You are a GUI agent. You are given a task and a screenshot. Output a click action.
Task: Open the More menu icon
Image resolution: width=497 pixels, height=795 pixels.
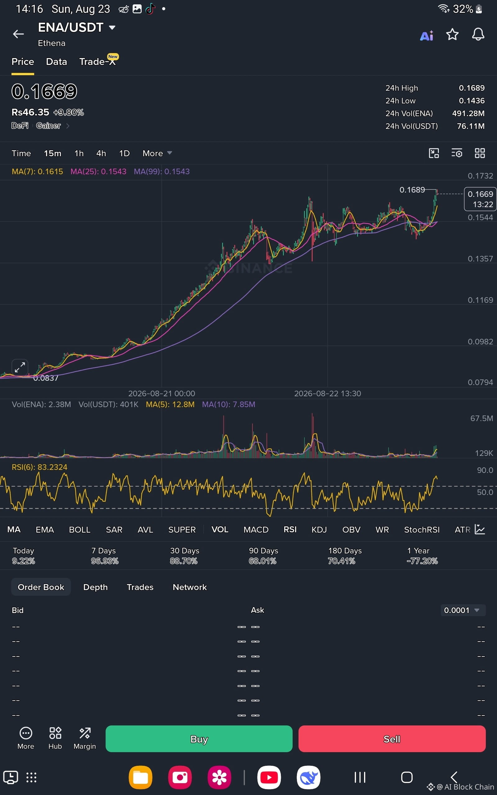coord(26,738)
